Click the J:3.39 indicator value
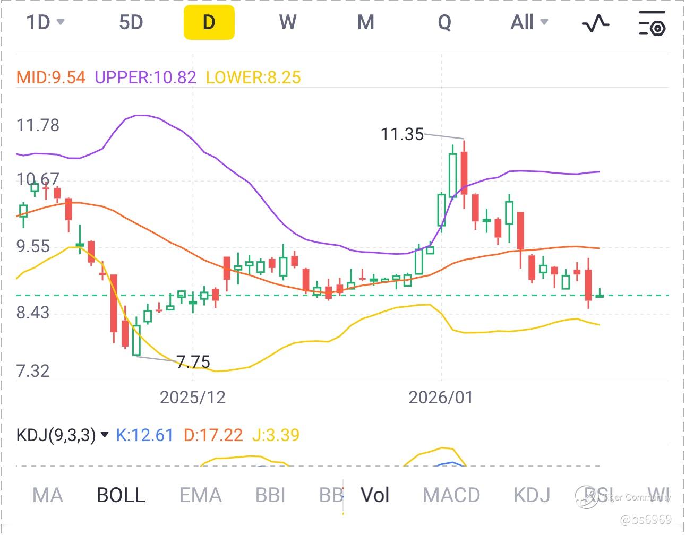 276,435
